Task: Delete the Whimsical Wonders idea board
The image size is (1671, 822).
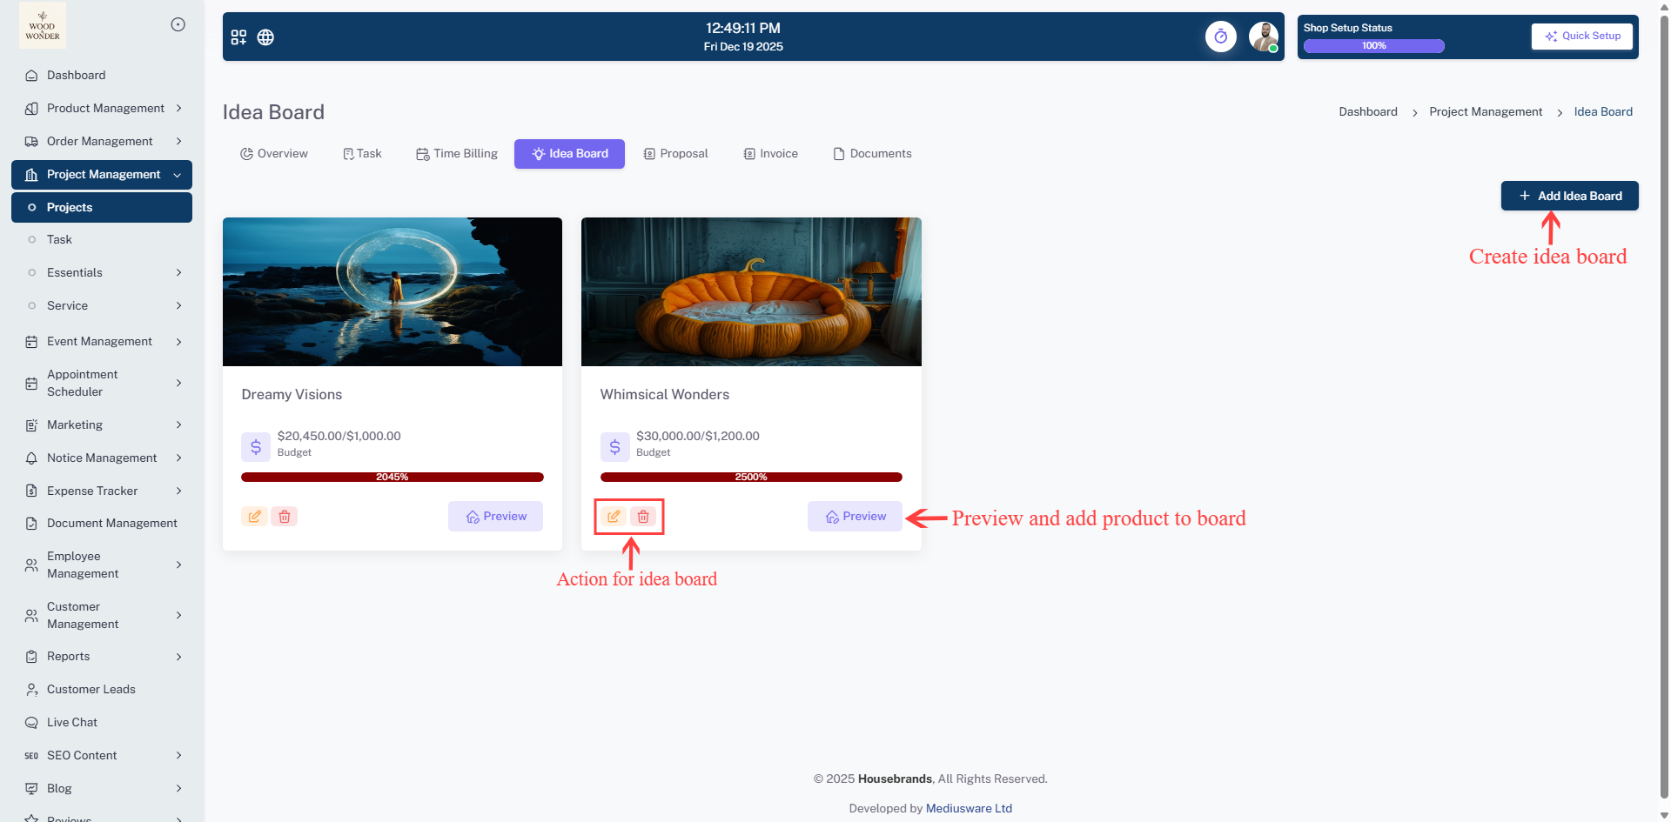Action: tap(643, 517)
